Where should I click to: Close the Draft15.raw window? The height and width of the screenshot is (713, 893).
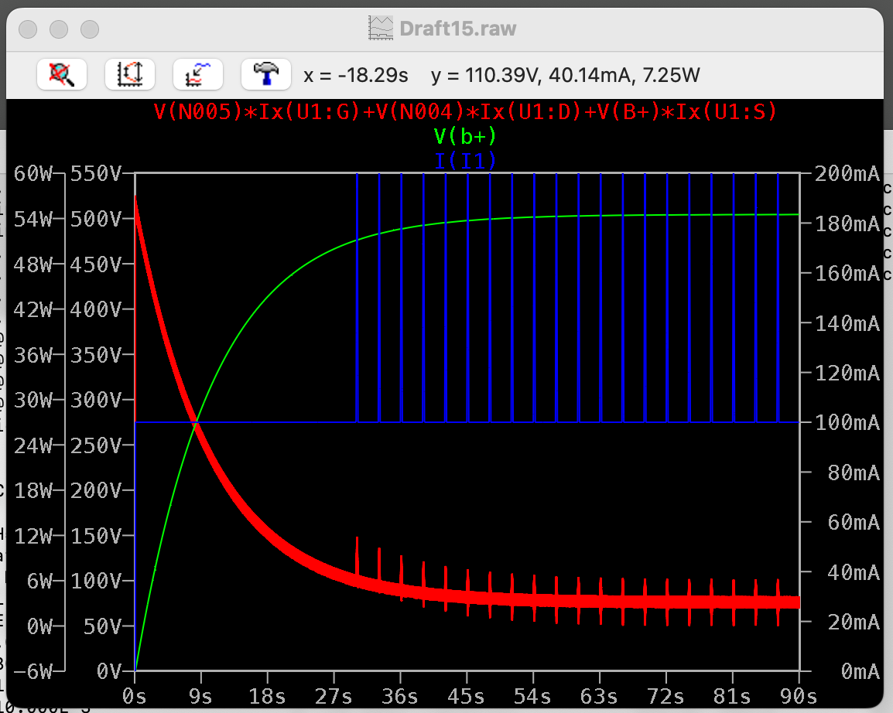[x=28, y=29]
